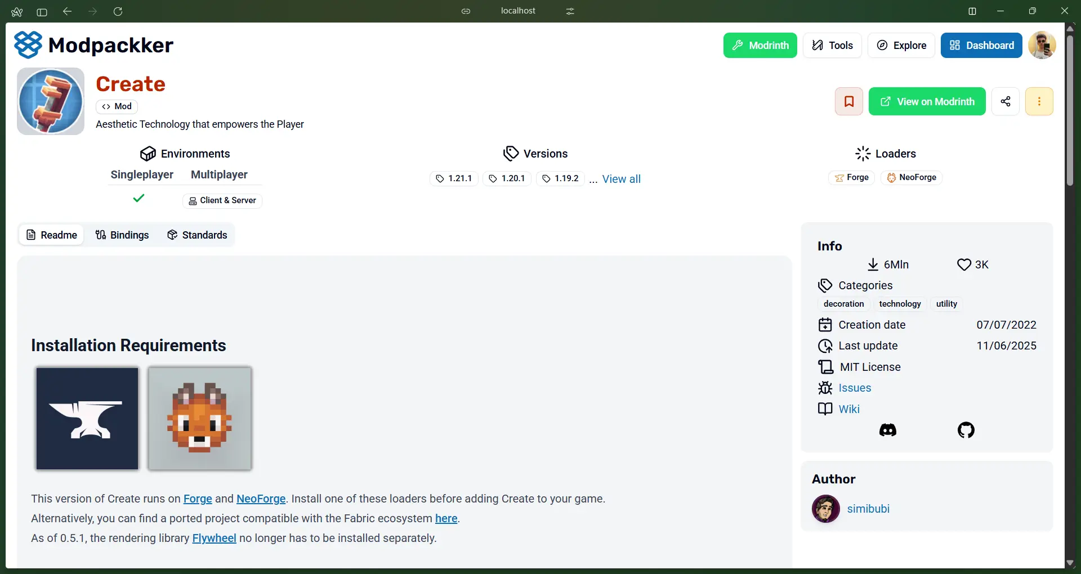
Task: Click the link icon beside the address
Action: point(466,11)
